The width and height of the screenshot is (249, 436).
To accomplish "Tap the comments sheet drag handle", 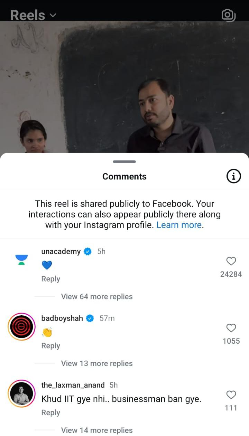I will (124, 161).
